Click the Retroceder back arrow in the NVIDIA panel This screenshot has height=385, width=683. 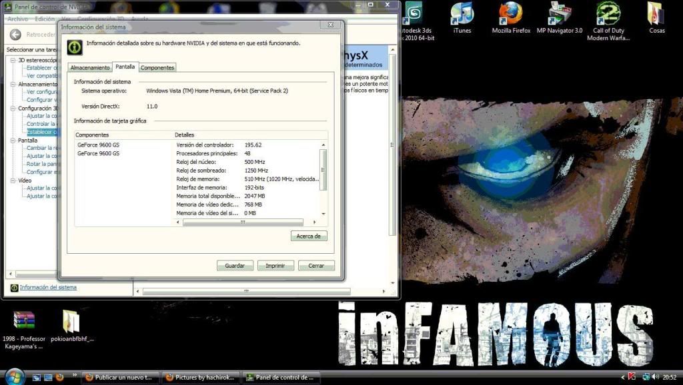[16, 35]
